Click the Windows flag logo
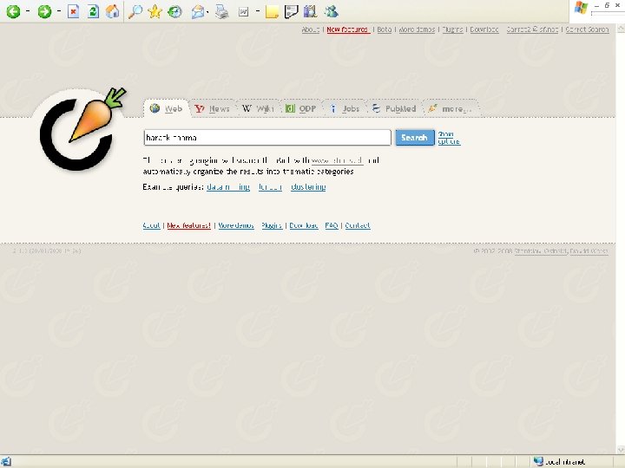The image size is (625, 468). (x=581, y=8)
